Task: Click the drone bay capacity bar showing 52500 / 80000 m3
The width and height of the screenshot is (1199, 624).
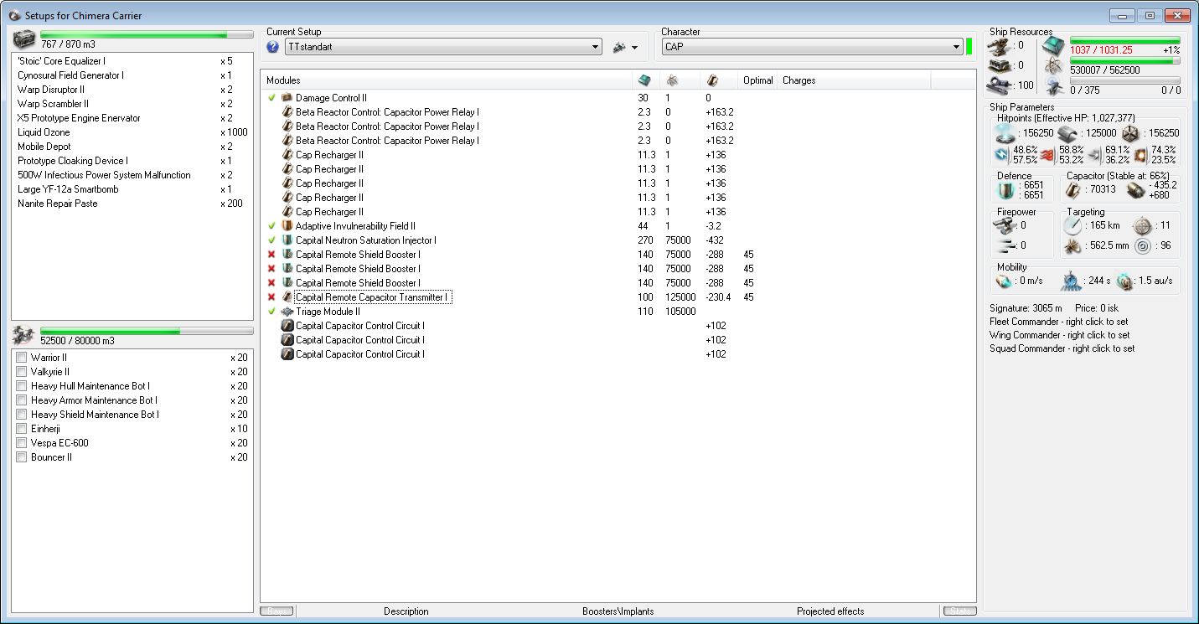Action: tap(147, 332)
